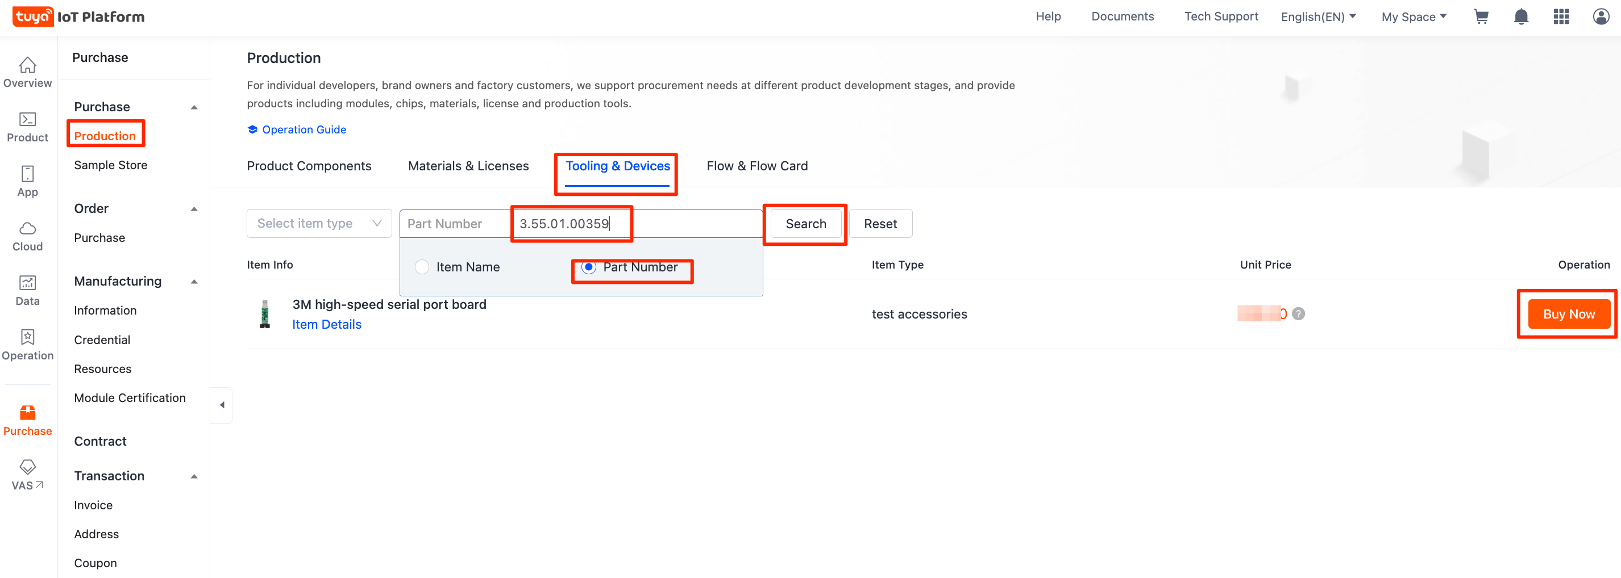The height and width of the screenshot is (578, 1621).
Task: Open the Select item type dropdown
Action: 319,224
